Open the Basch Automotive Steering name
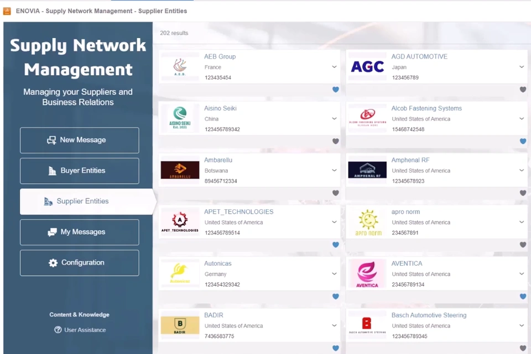Screen dimensions: 531x354 coord(429,315)
